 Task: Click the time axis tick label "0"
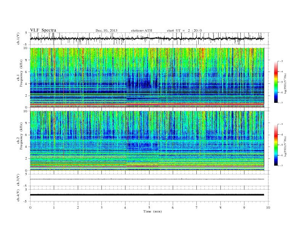pos(30,207)
